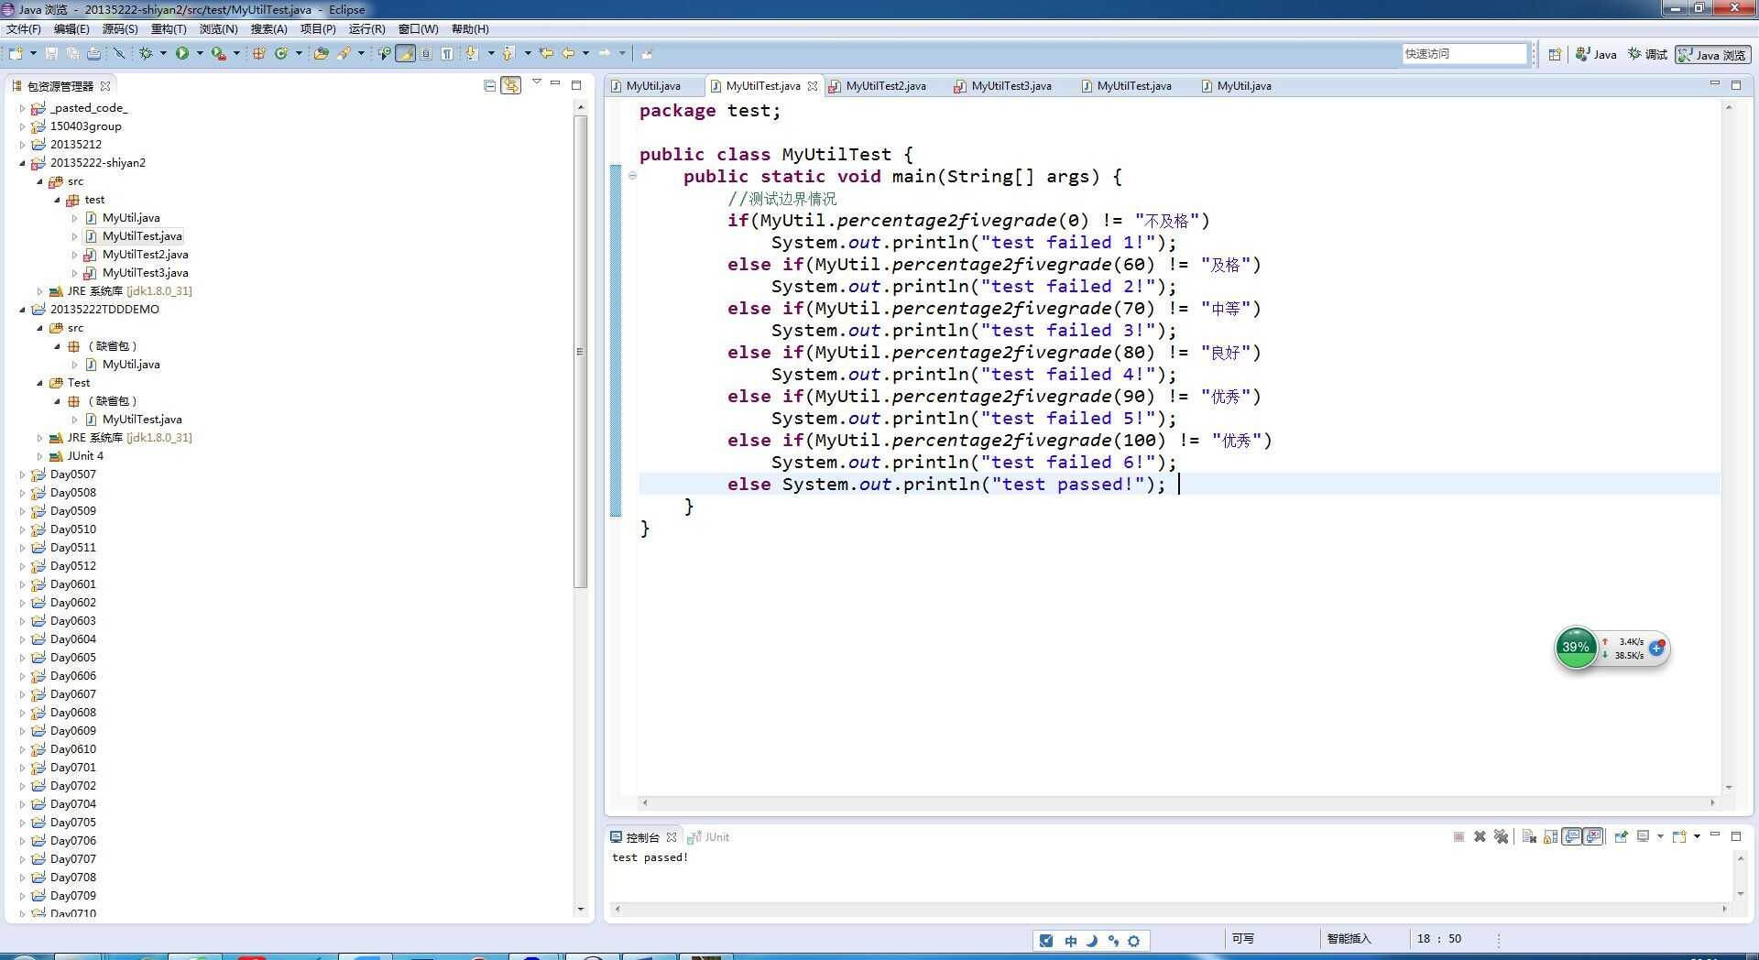Expand the JUnit 4 library node
This screenshot has width=1759, height=960.
39,456
